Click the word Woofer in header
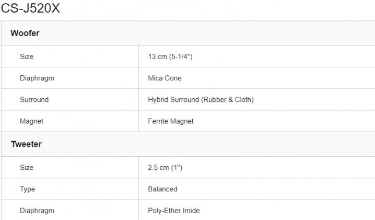Image resolution: width=375 pixels, height=220 pixels. (x=25, y=33)
